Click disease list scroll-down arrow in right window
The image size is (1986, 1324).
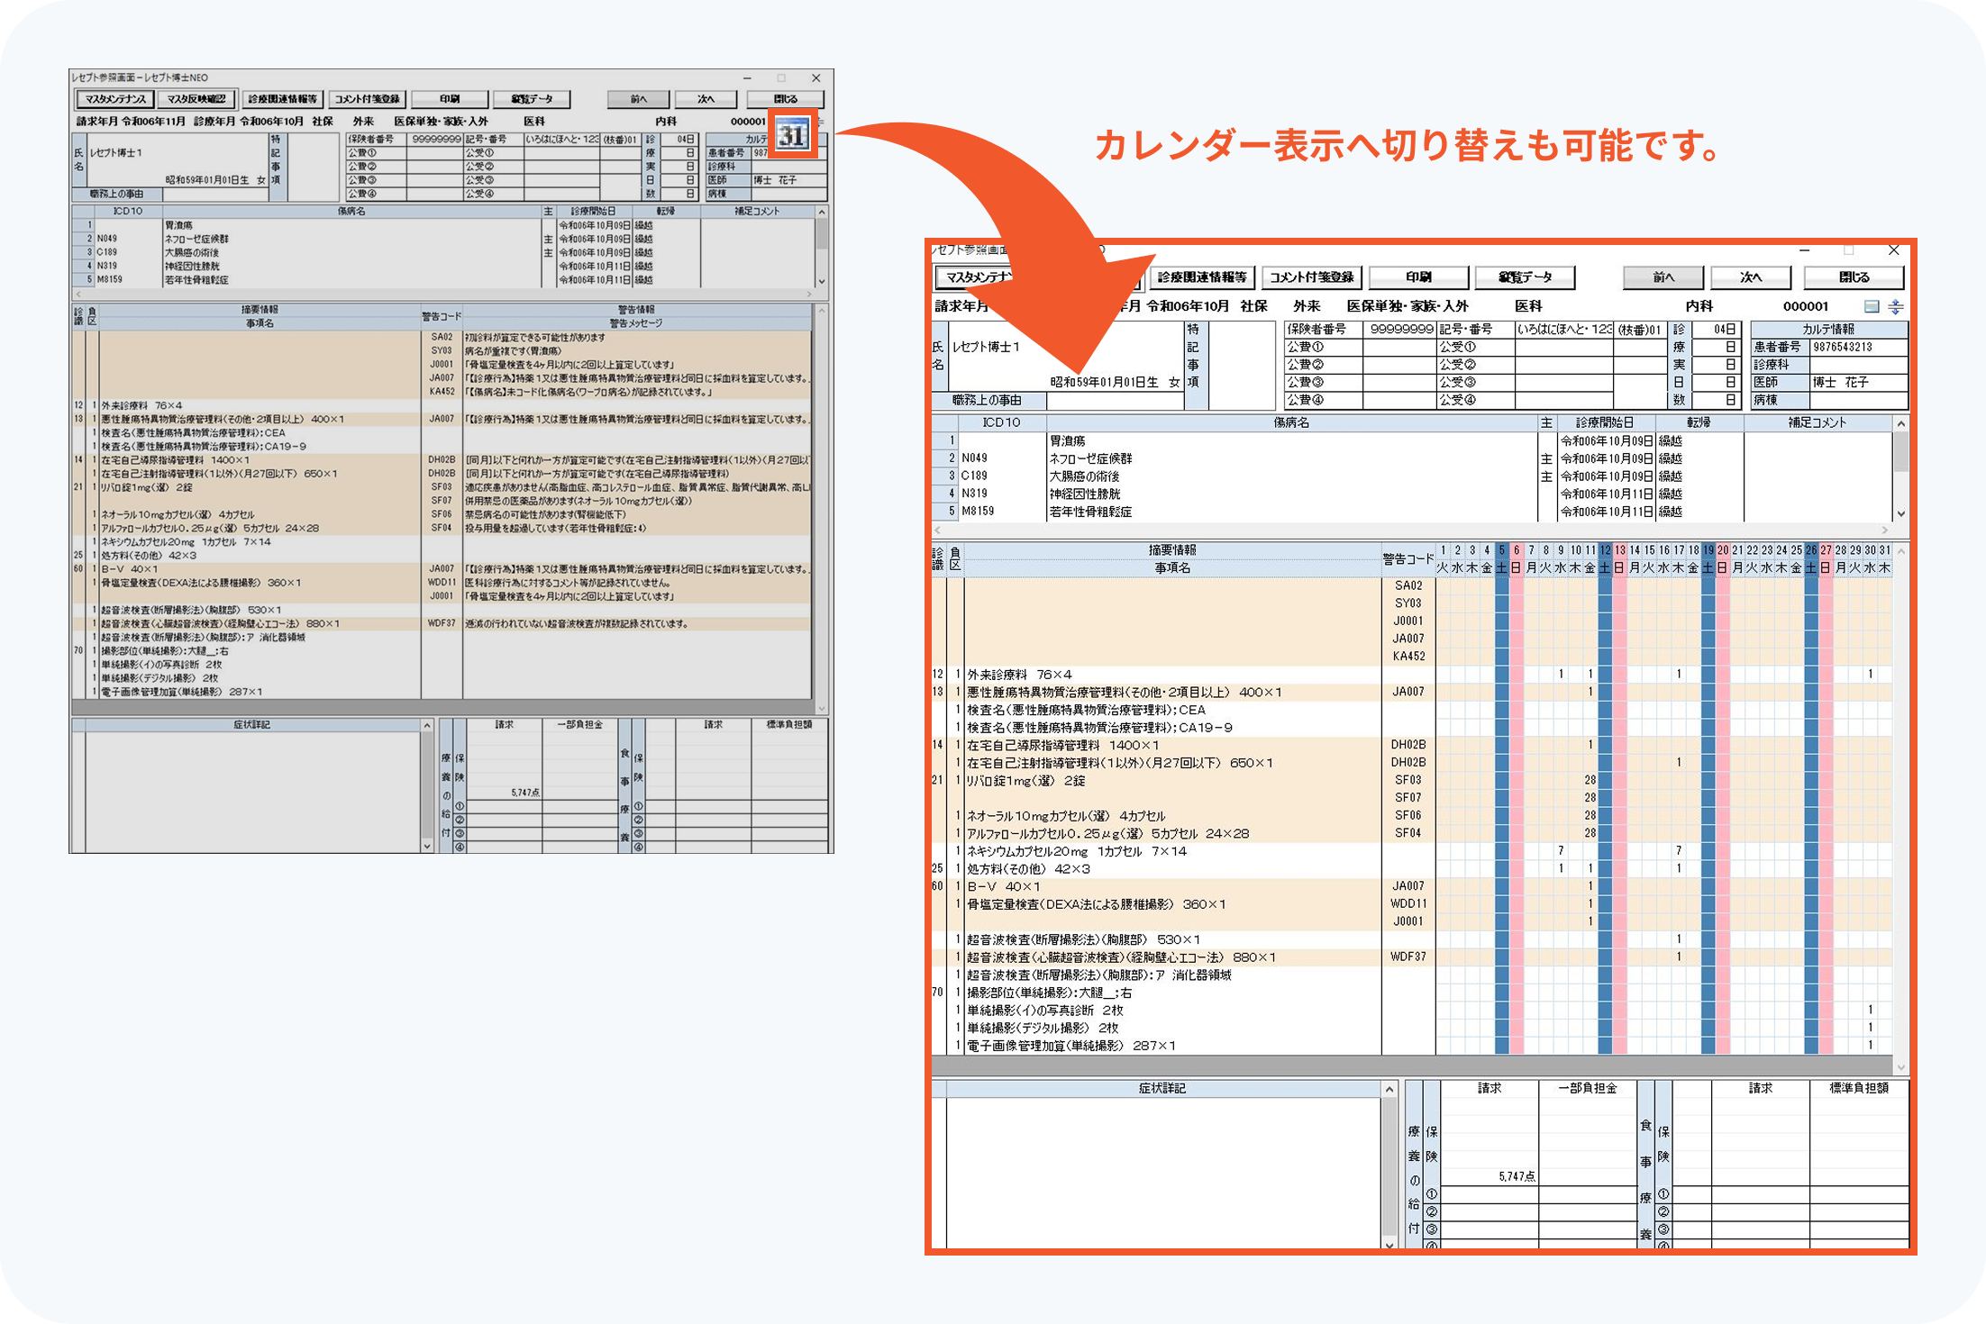point(1901,513)
